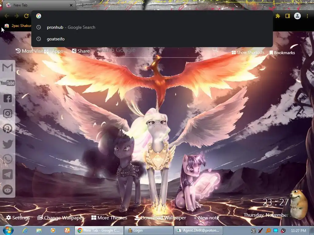Open More Themes
Image resolution: width=314 pixels, height=235 pixels.
[x=109, y=218]
